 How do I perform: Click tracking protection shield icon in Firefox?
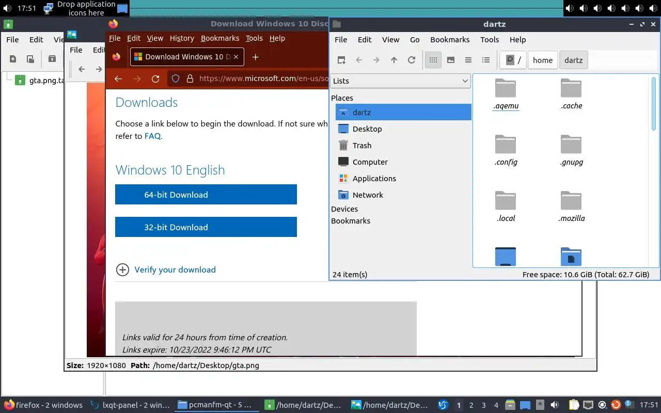coord(176,78)
